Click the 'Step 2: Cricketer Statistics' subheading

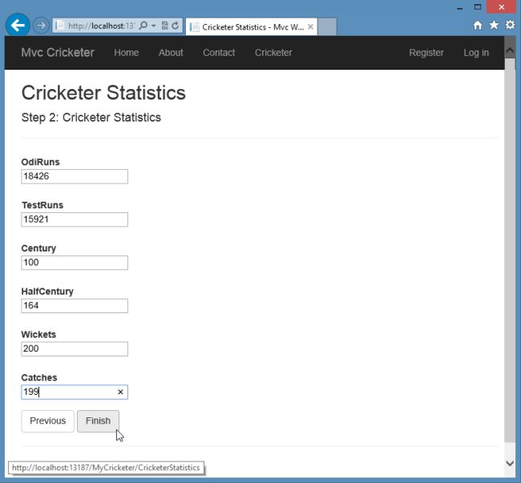click(x=91, y=118)
